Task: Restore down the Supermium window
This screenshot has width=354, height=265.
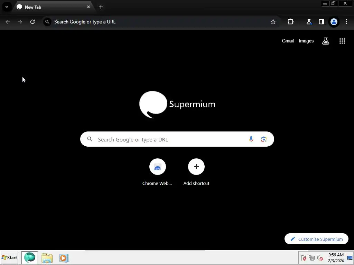Action: 334,3
